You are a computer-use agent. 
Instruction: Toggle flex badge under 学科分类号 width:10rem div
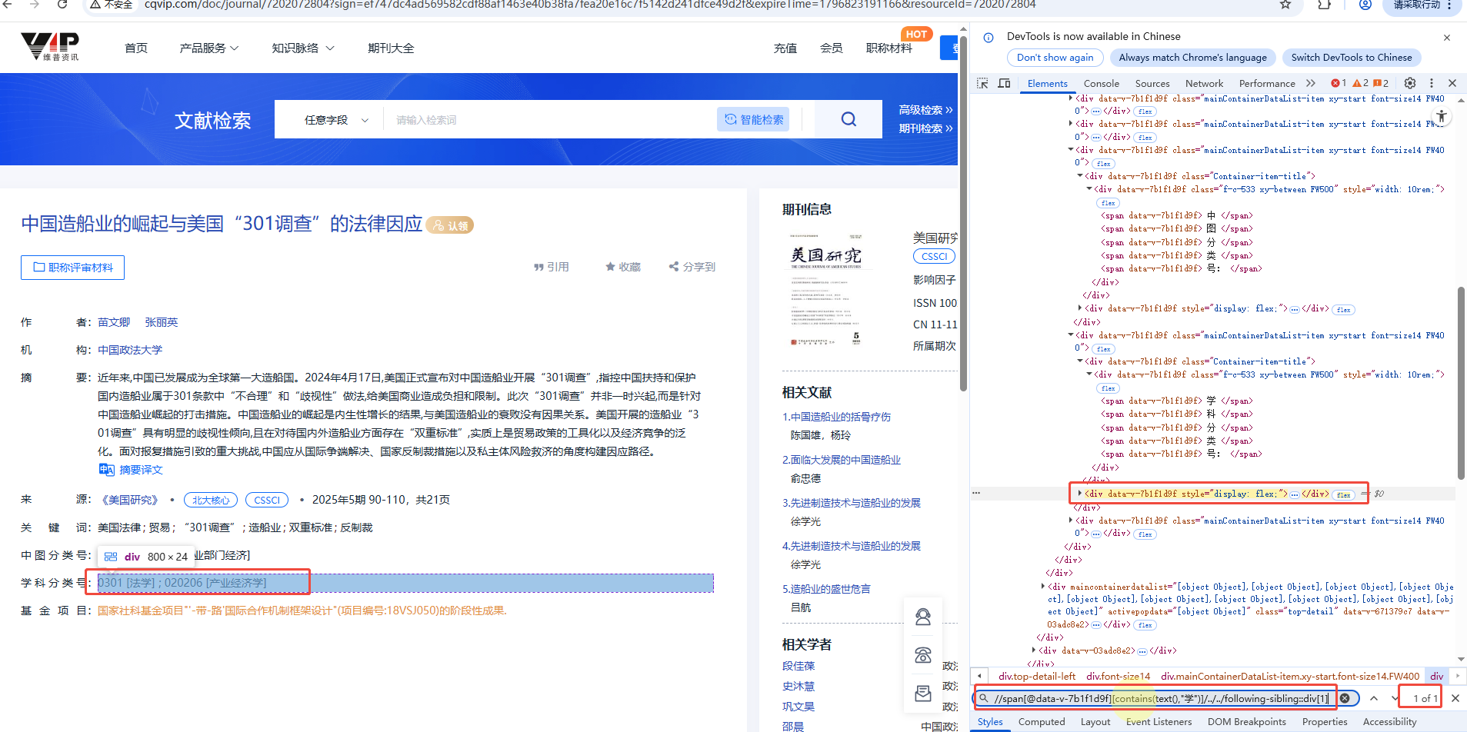(1109, 388)
